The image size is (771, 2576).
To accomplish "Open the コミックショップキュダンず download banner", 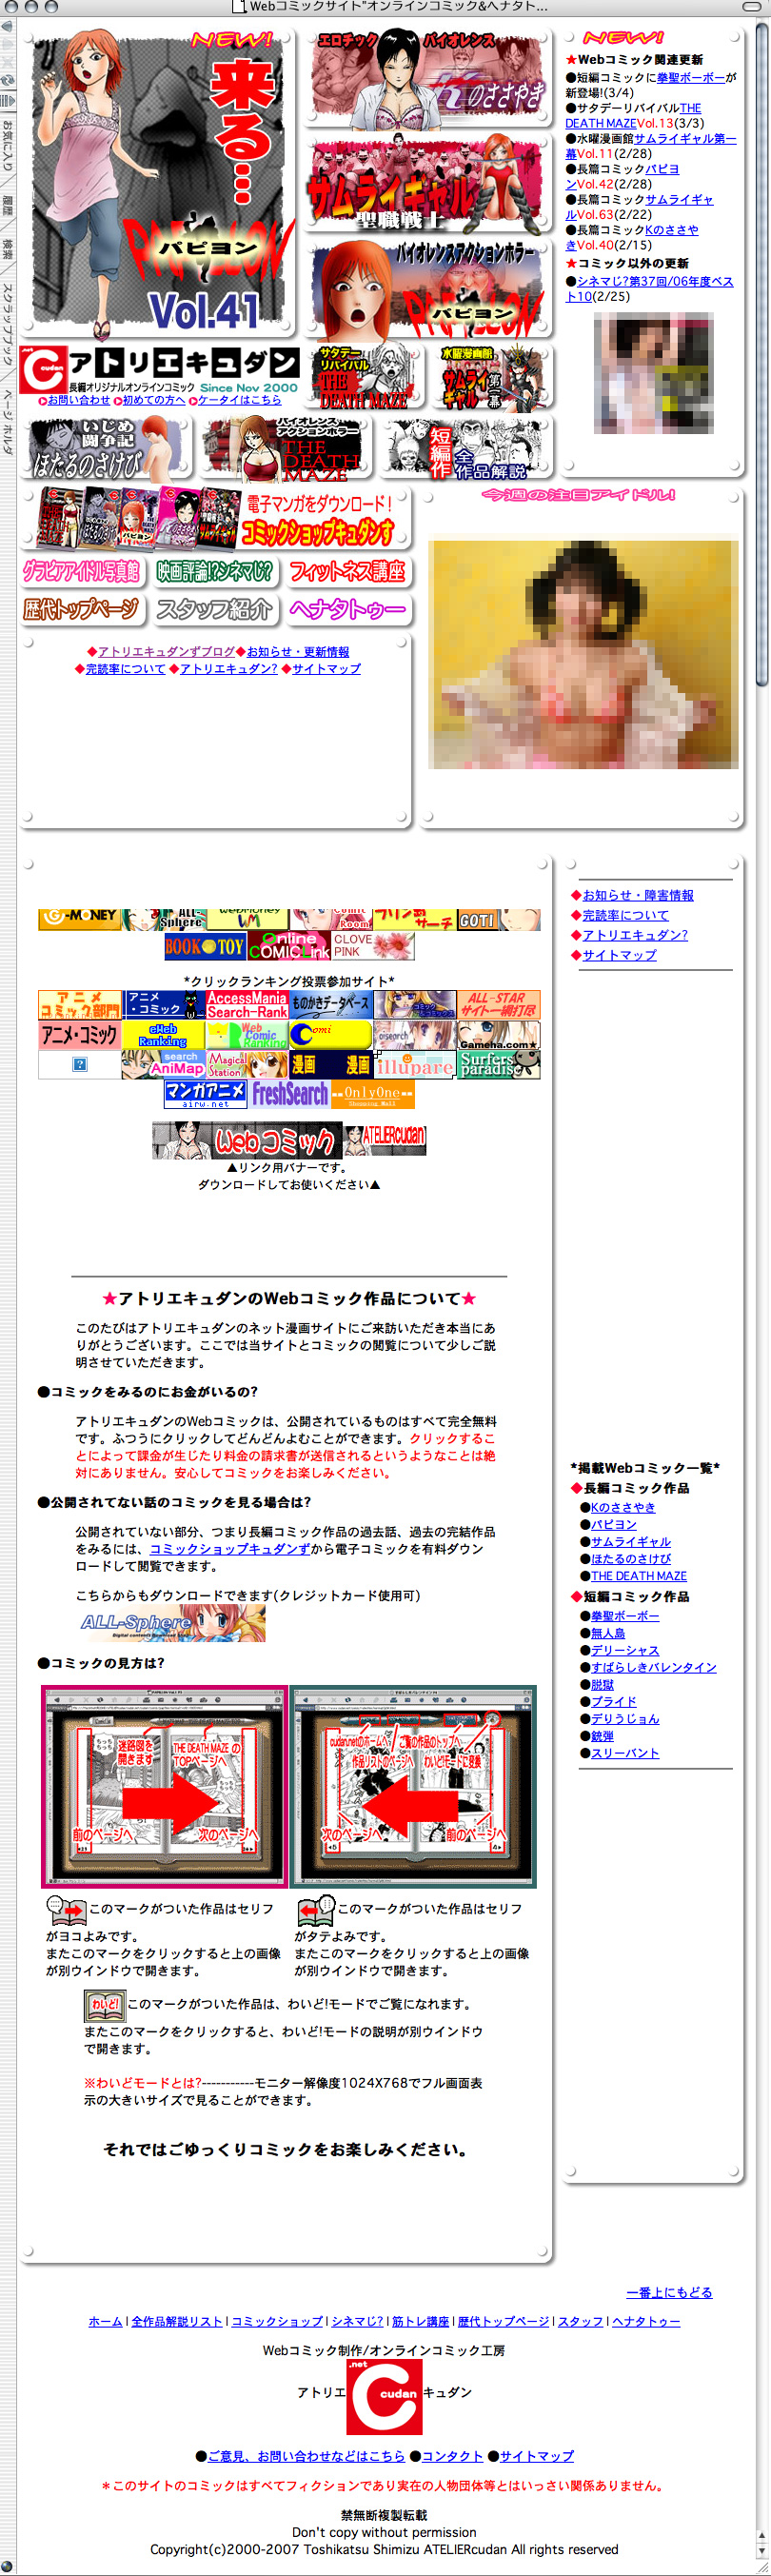I will pyautogui.click(x=216, y=518).
